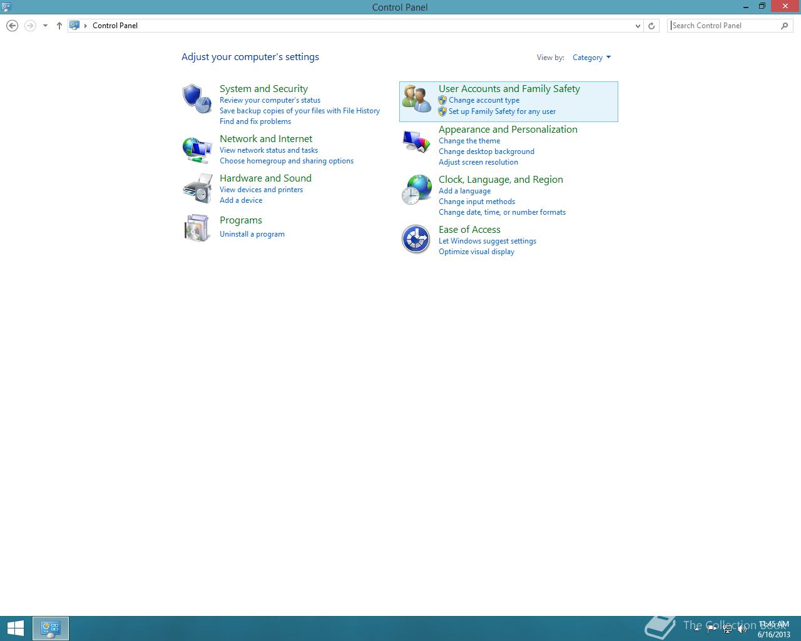Open the User Accounts people icon
801x641 pixels.
click(x=417, y=100)
